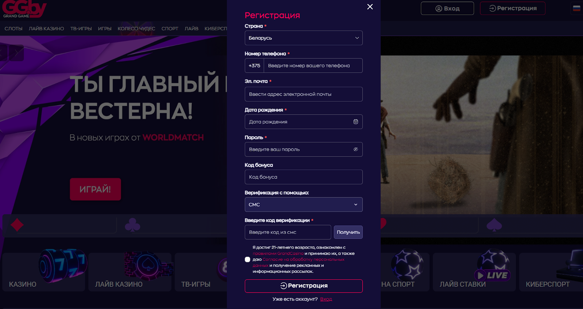
Task: Open the ЛАЙВ КАЗИНО menu item
Action: coord(46,28)
